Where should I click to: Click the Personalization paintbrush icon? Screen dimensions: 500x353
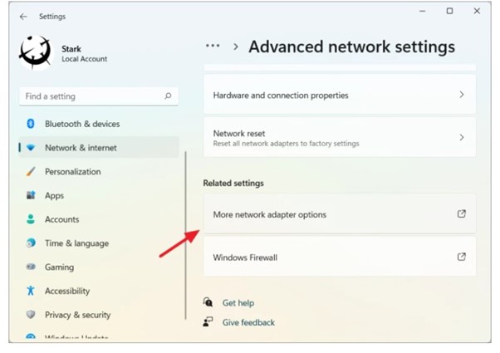coord(31,172)
